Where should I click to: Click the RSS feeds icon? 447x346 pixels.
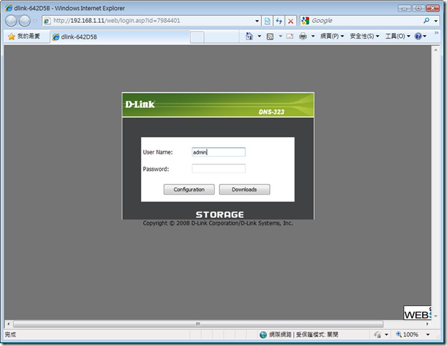click(270, 36)
